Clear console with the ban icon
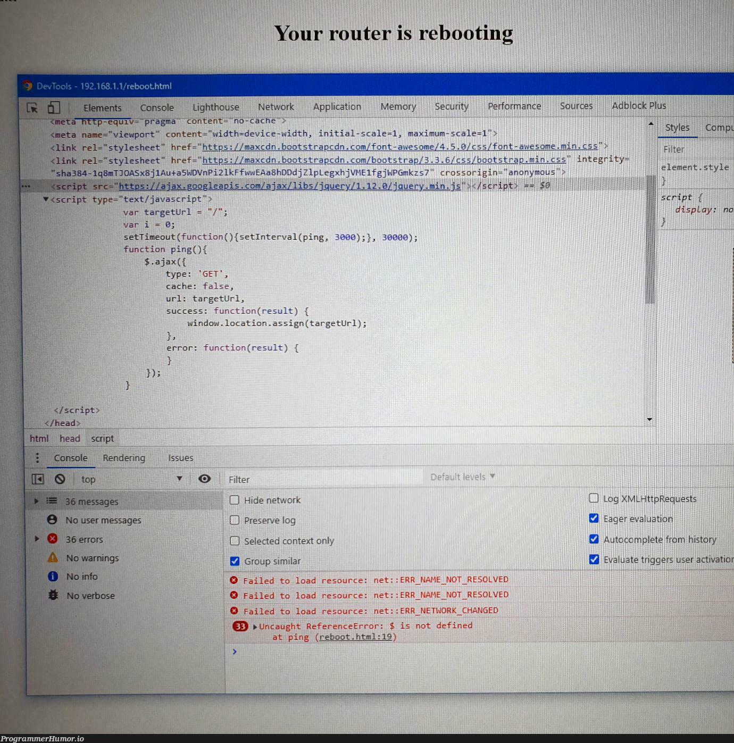The height and width of the screenshot is (743, 734). pyautogui.click(x=60, y=479)
